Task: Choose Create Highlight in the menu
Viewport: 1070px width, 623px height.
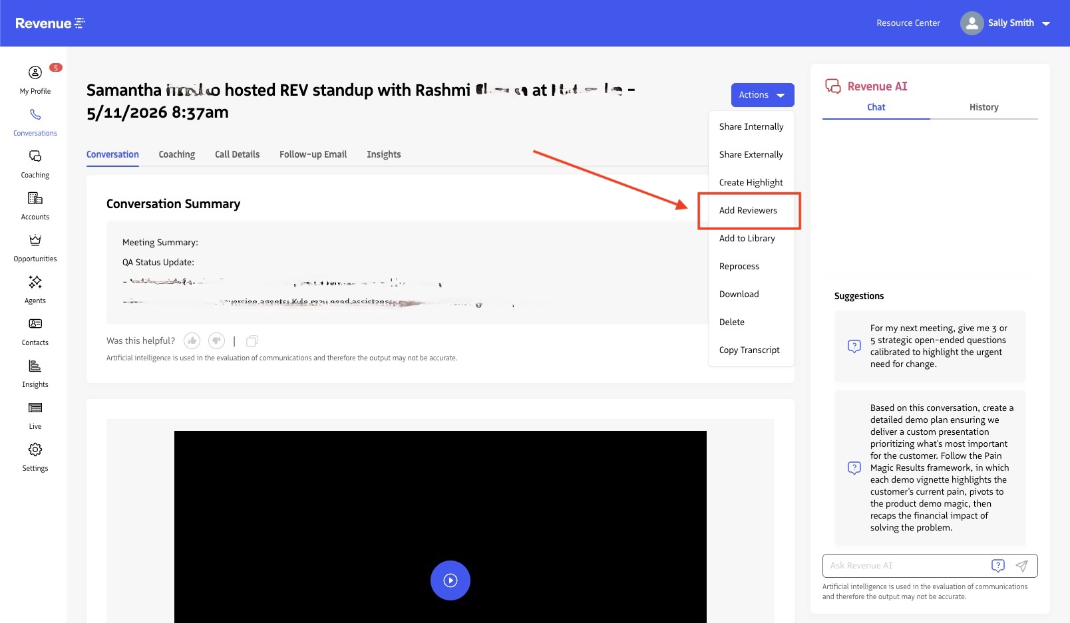Action: click(751, 182)
